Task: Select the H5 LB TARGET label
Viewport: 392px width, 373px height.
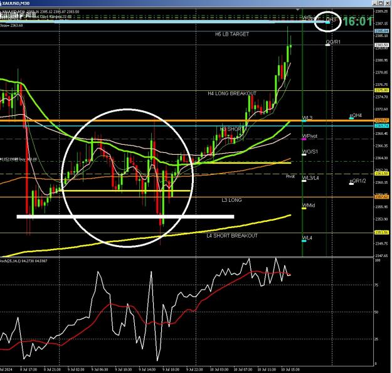Action: point(232,34)
